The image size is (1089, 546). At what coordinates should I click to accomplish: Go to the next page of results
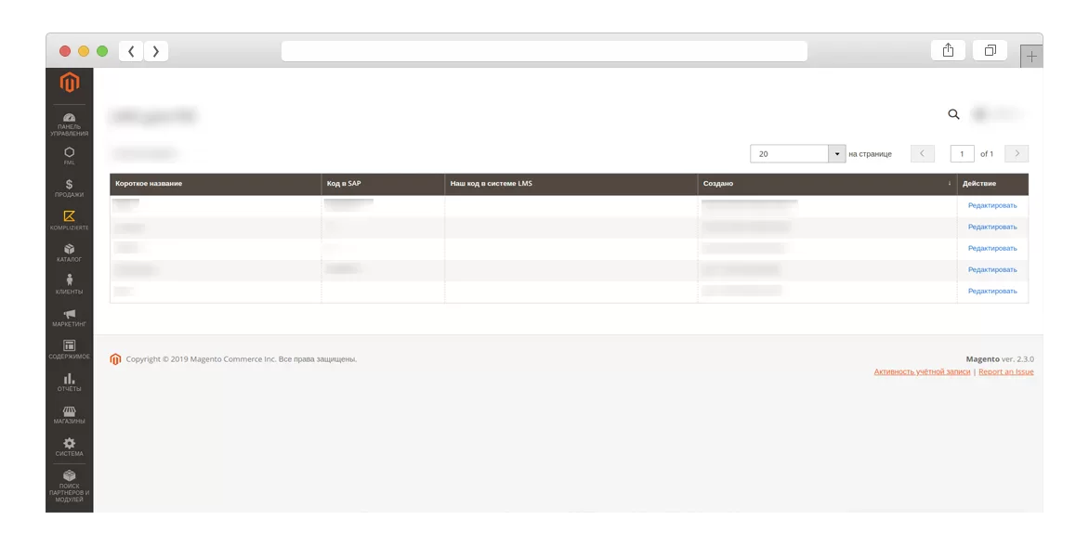[1017, 154]
